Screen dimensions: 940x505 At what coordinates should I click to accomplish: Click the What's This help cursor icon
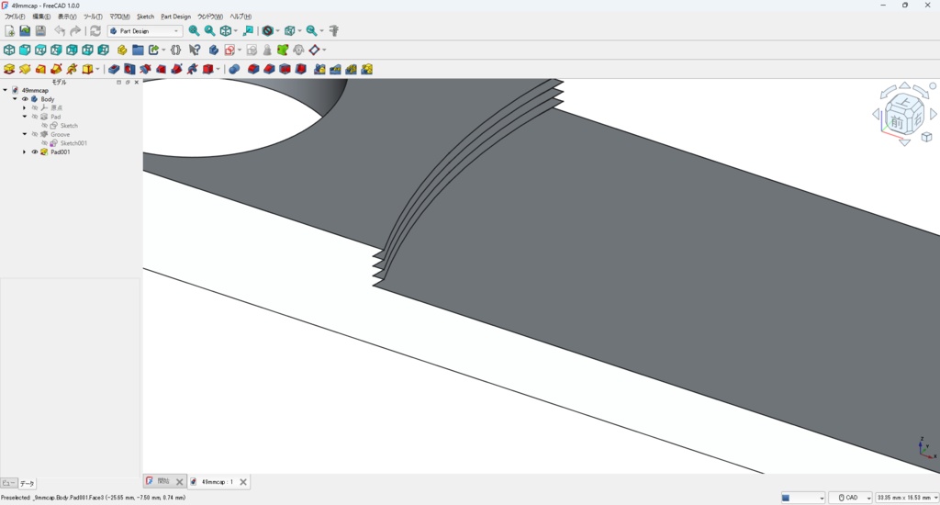click(x=195, y=50)
